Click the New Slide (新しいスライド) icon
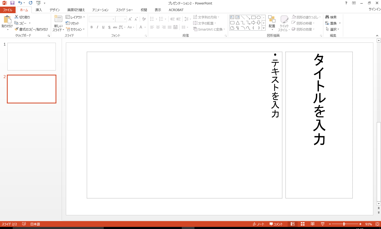 [x=58, y=19]
